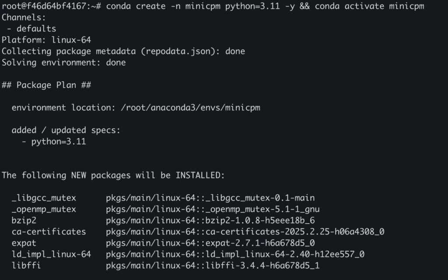Click the '## Package Plan ##' heading
This screenshot has height=280, width=448.
[x=46, y=85]
